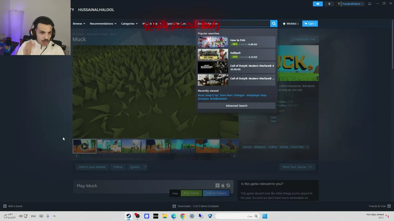Open notifications bell in Steam header
The width and height of the screenshot is (394, 221).
[x=329, y=4]
